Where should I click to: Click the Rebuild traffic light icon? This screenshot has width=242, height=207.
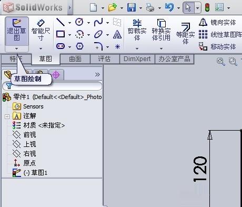207,8
